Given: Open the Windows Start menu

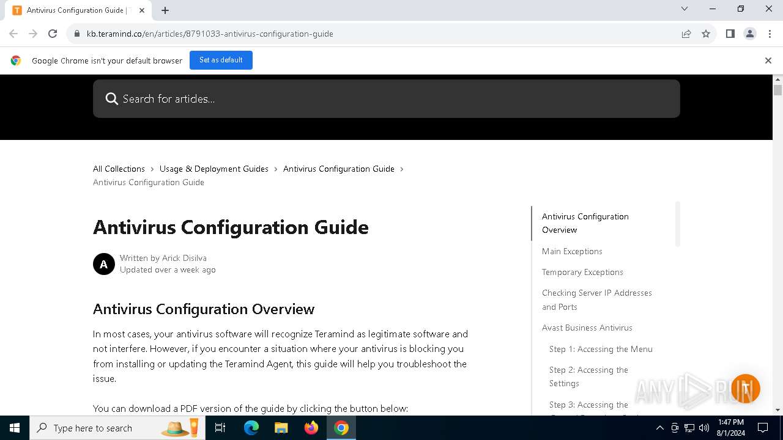Looking at the screenshot, I should (x=15, y=428).
